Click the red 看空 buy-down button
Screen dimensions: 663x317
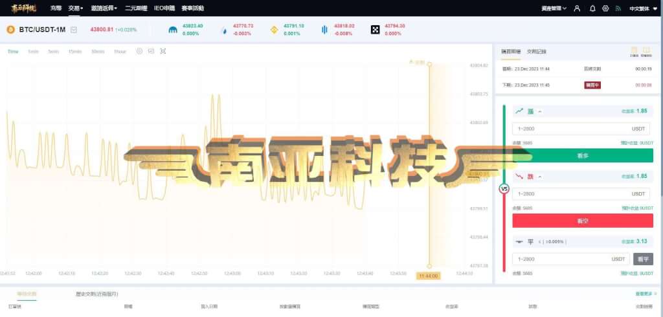point(583,221)
